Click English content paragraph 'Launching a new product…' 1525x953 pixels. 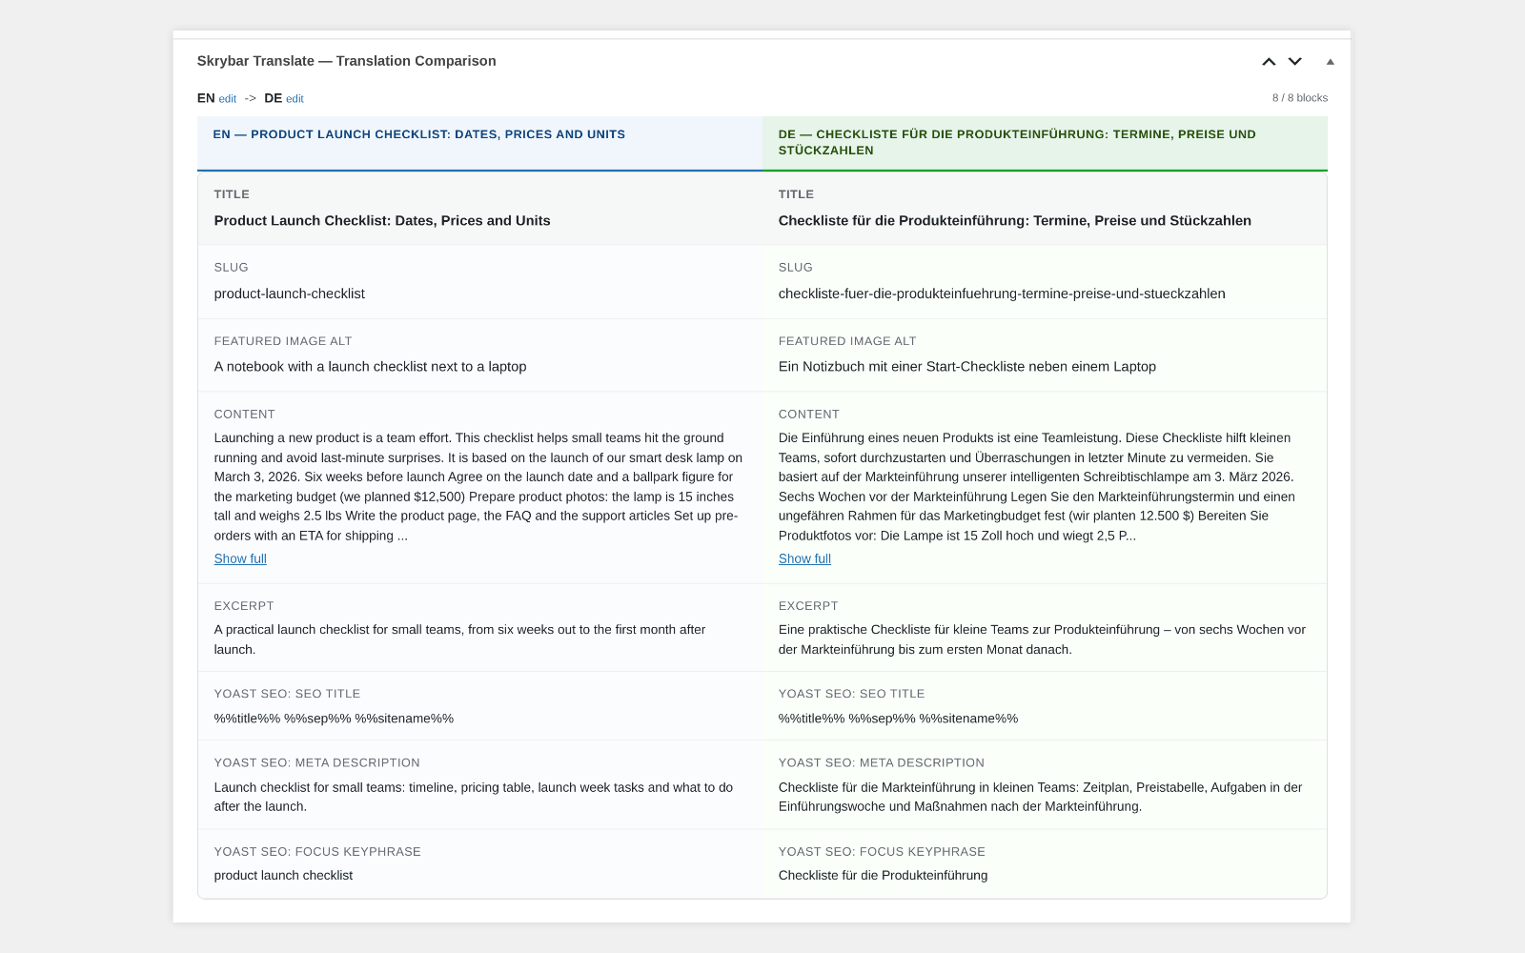point(478,487)
